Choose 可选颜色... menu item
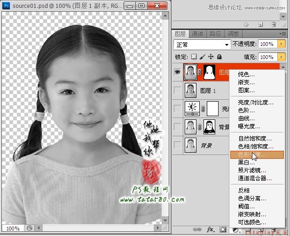 (x=257, y=222)
